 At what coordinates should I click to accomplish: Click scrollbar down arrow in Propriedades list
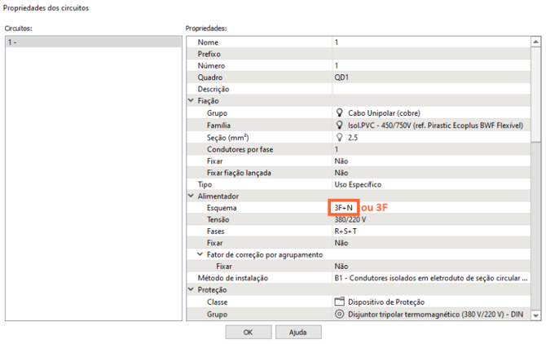point(535,315)
